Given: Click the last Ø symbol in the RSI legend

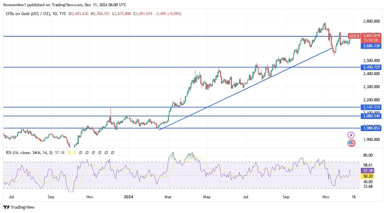Looking at the screenshot, I should pos(112,152).
